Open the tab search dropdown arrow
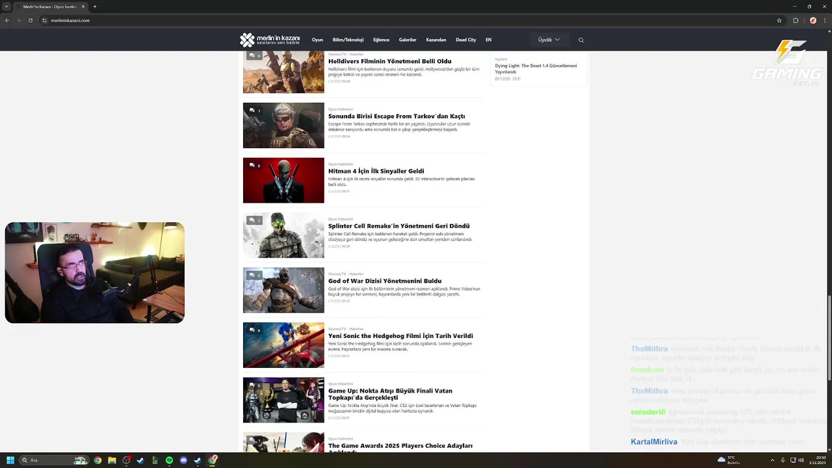The width and height of the screenshot is (832, 468). 6,6
